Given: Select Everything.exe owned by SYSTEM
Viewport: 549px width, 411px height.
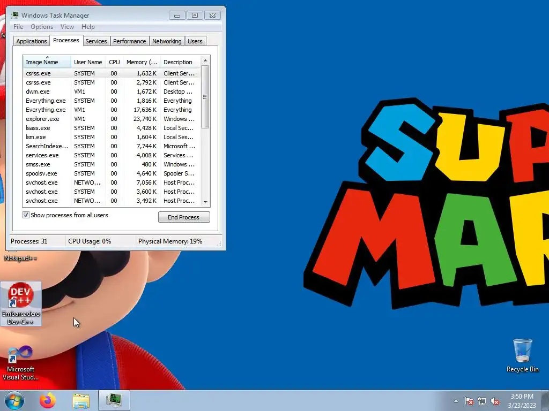Looking at the screenshot, I should pos(112,101).
